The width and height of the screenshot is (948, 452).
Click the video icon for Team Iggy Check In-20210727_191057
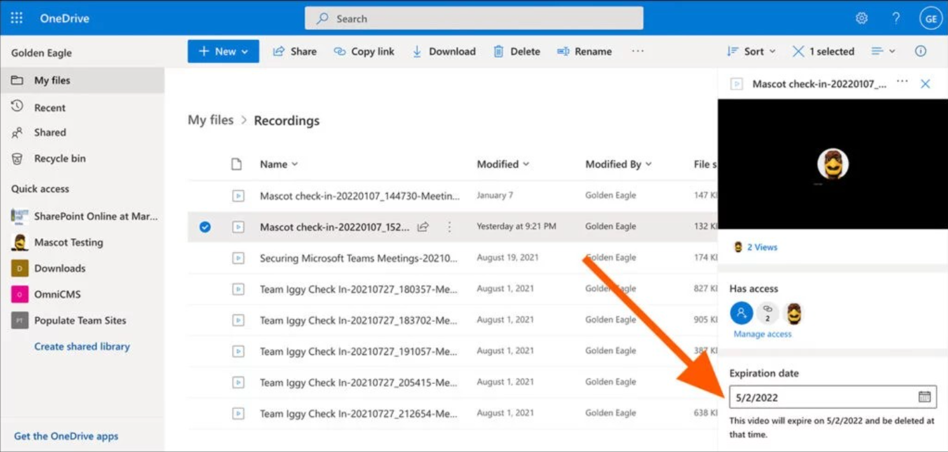coord(238,351)
